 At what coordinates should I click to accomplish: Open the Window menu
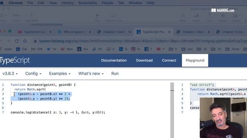click(135, 3)
